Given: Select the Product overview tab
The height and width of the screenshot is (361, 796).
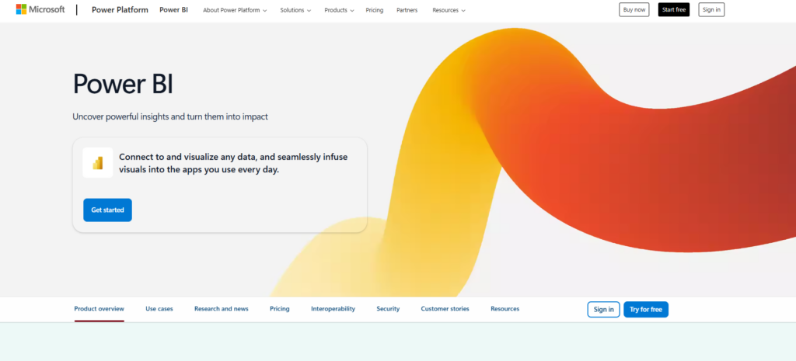Looking at the screenshot, I should [99, 309].
